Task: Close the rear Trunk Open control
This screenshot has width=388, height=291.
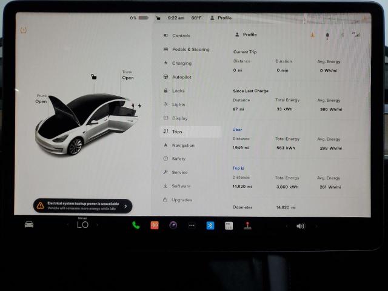Action: click(128, 75)
